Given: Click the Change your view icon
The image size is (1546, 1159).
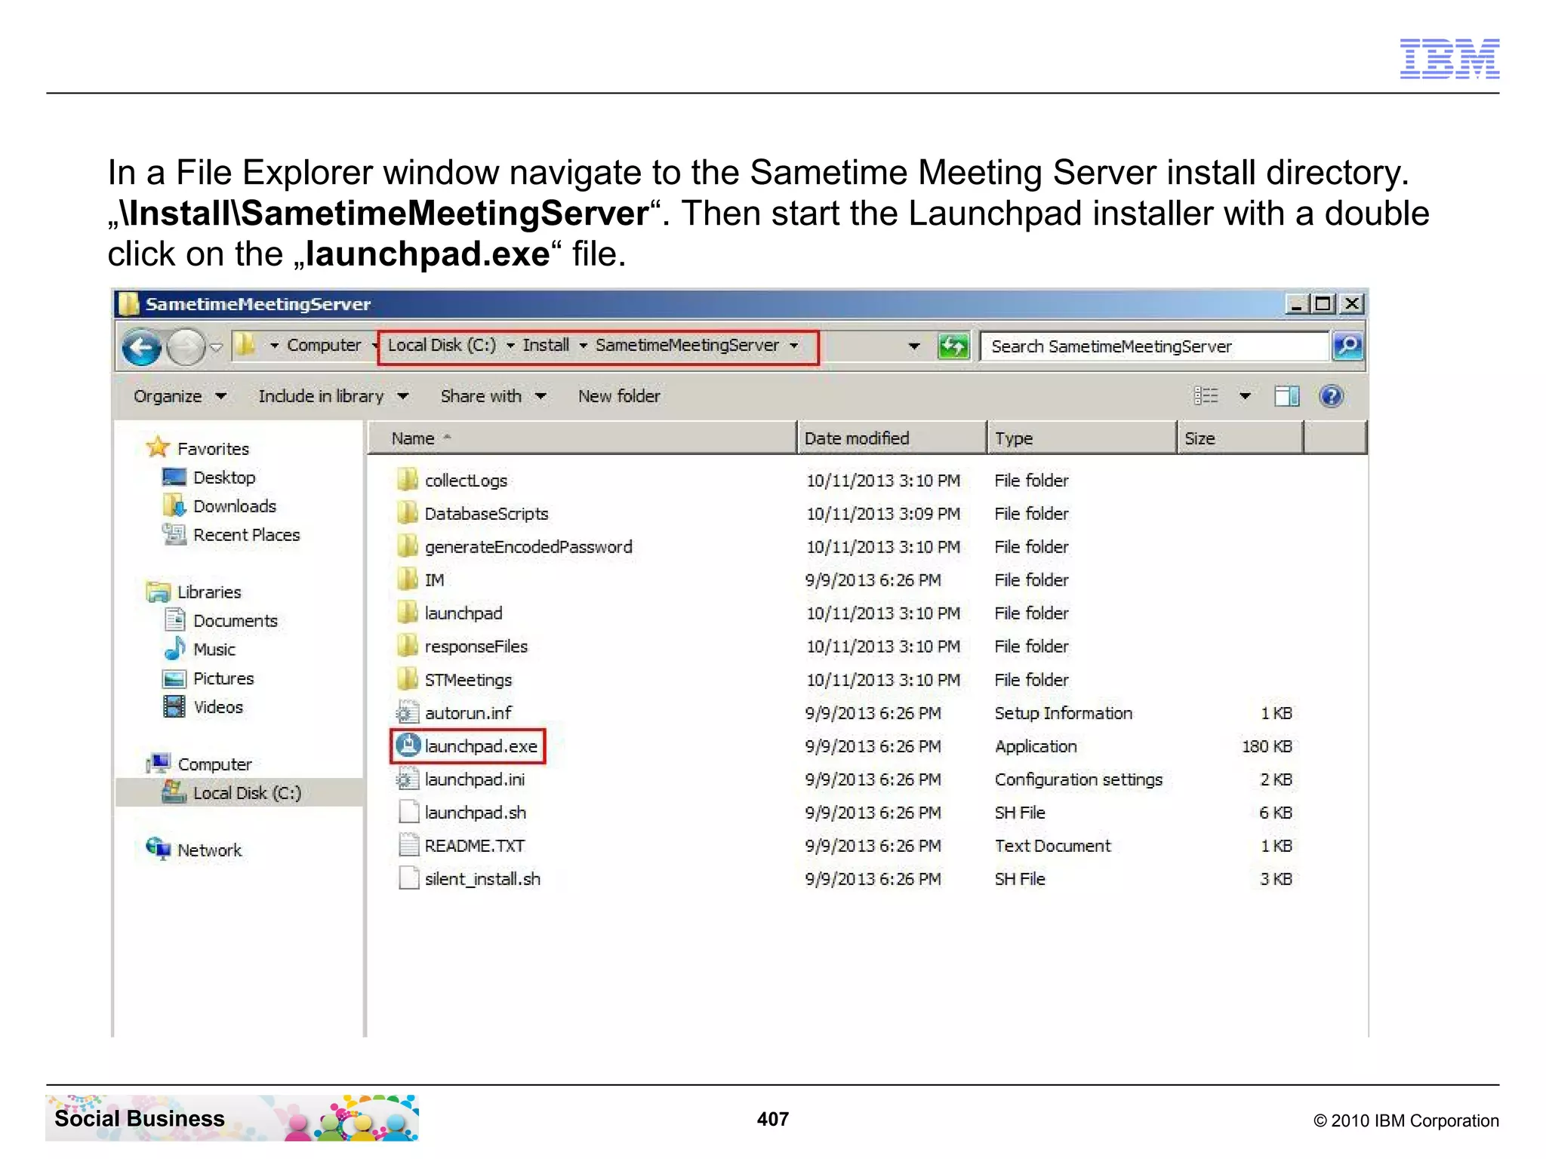Looking at the screenshot, I should coord(1206,396).
